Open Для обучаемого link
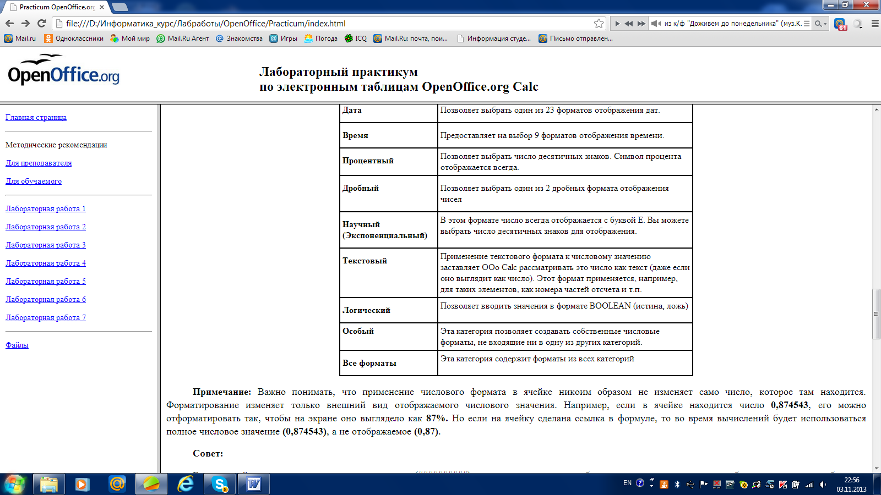Image resolution: width=881 pixels, height=495 pixels. coord(34,181)
